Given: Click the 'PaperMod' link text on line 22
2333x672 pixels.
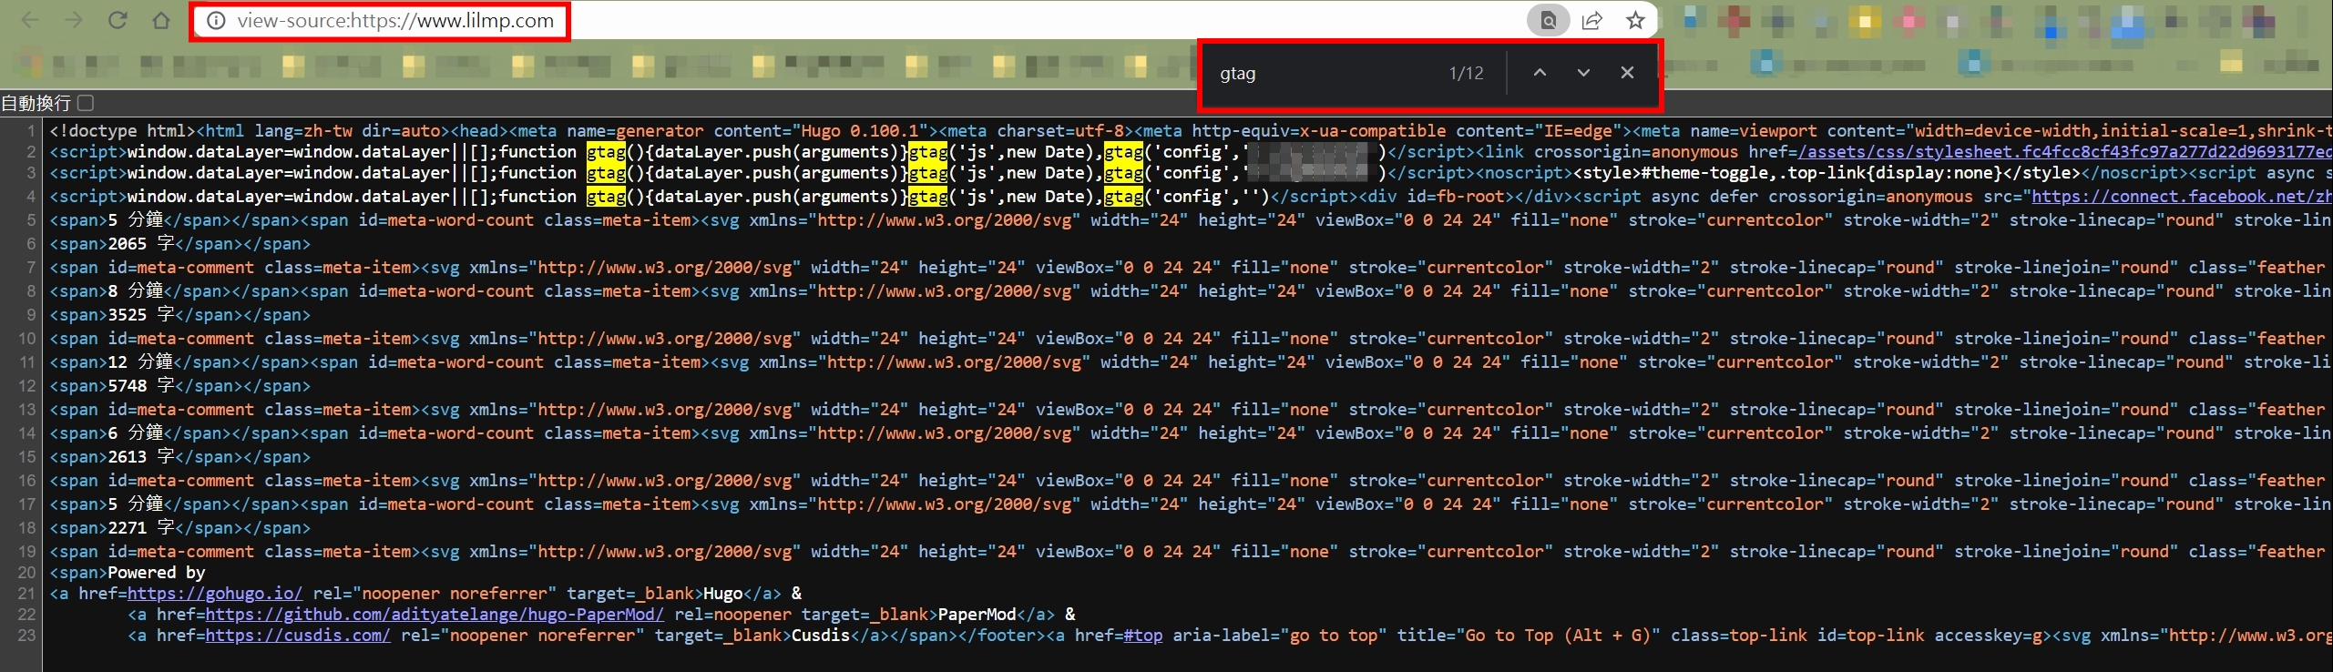Looking at the screenshot, I should coord(977,615).
